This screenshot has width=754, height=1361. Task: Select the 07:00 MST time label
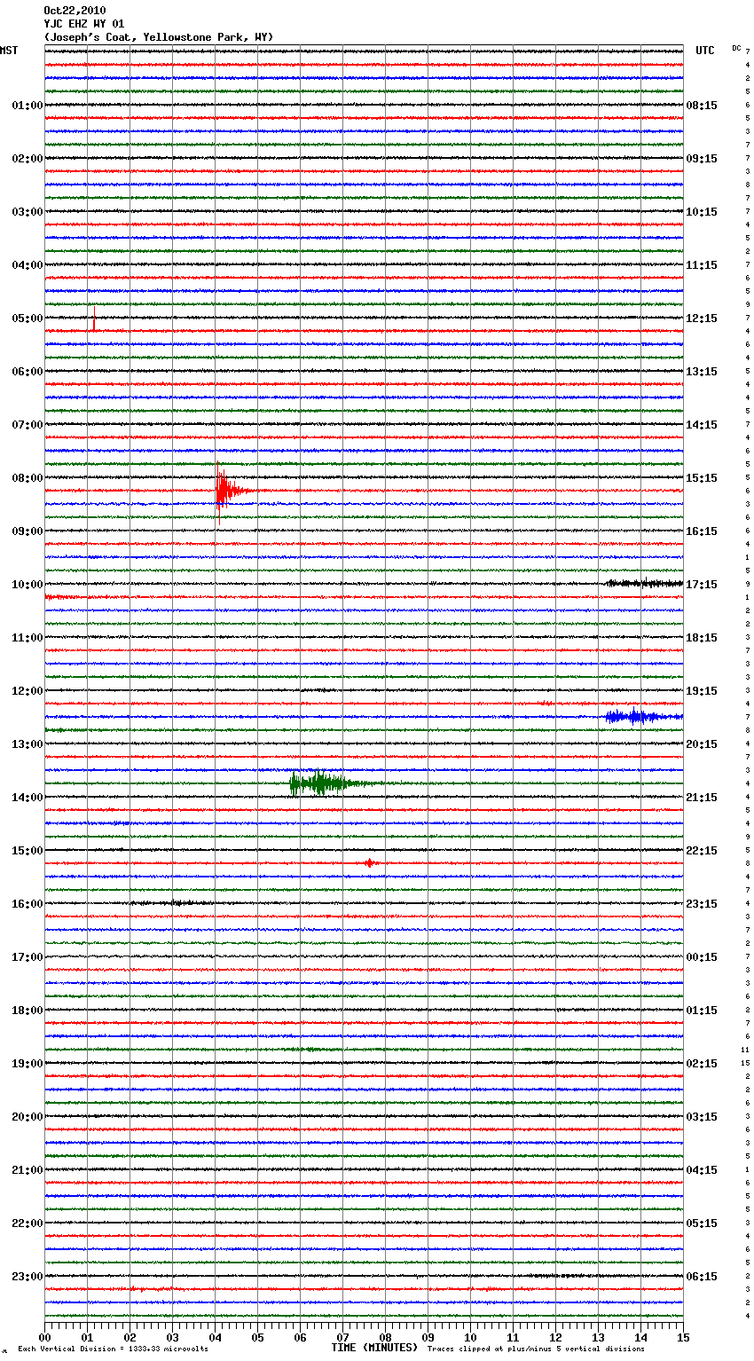click(x=27, y=425)
